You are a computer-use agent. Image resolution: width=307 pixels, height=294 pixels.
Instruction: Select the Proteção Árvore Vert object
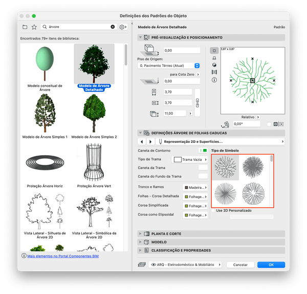coord(94,166)
